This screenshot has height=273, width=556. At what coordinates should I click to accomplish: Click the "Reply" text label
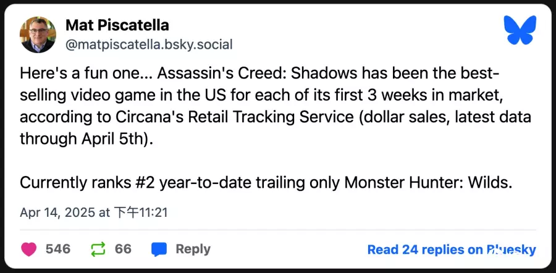(x=193, y=249)
